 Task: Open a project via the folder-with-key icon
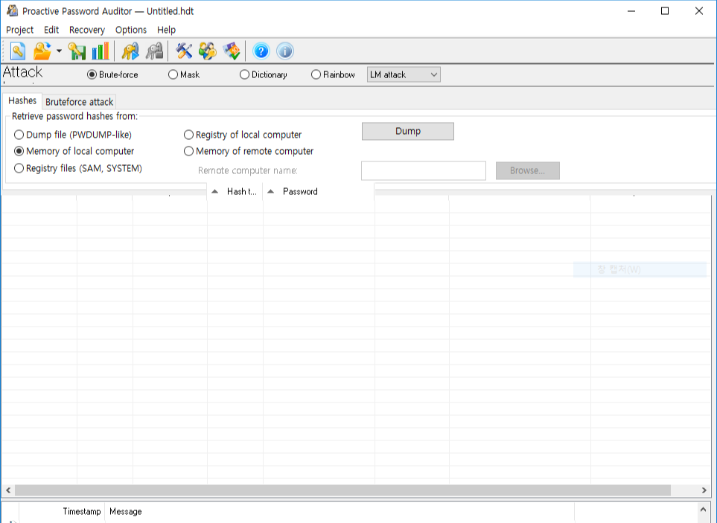point(42,51)
